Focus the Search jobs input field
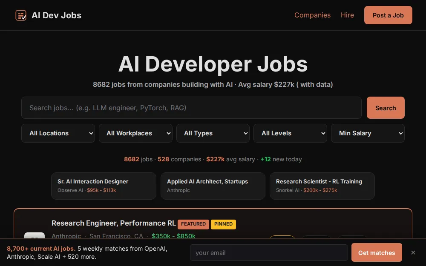 coord(191,108)
